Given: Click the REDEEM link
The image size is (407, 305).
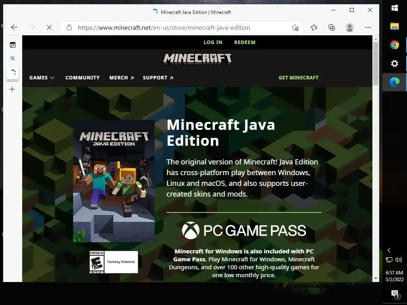Looking at the screenshot, I should pyautogui.click(x=245, y=42).
